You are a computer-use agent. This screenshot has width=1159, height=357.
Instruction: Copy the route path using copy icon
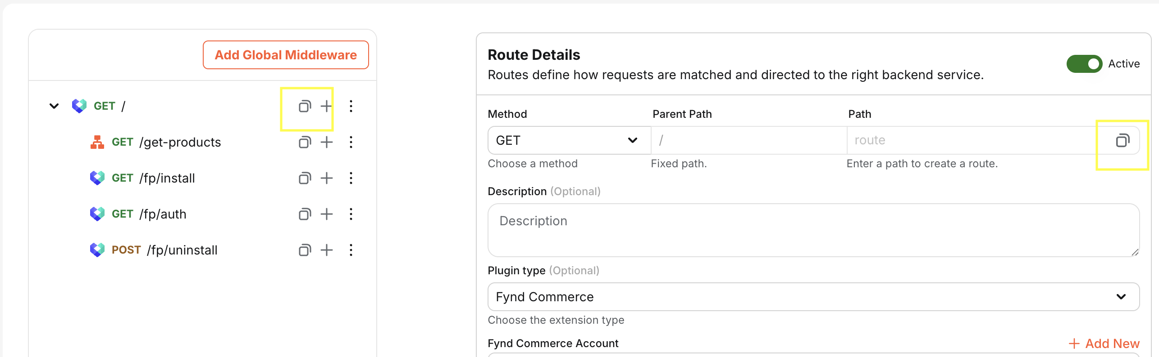pyautogui.click(x=1122, y=141)
